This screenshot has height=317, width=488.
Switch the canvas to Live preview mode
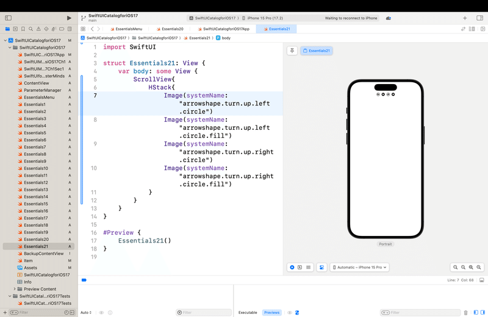point(292,267)
